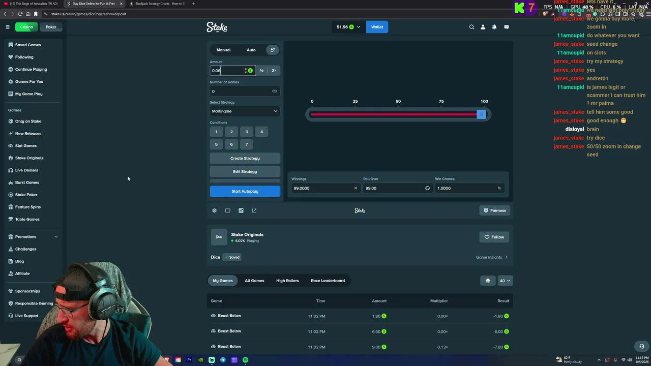Open the search icon in the Stake header
651x366 pixels.
click(x=471, y=27)
